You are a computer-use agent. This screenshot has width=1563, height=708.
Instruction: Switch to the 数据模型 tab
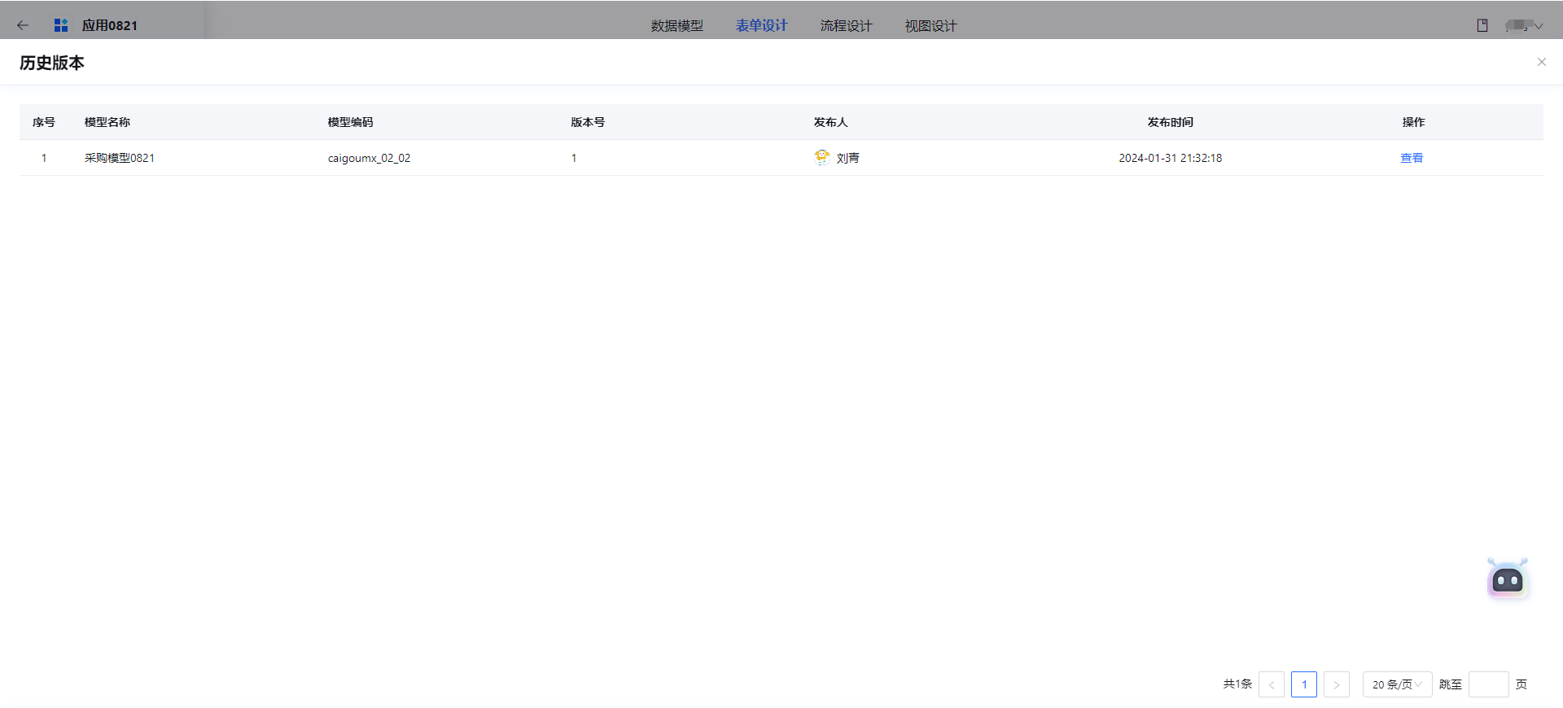(x=676, y=26)
